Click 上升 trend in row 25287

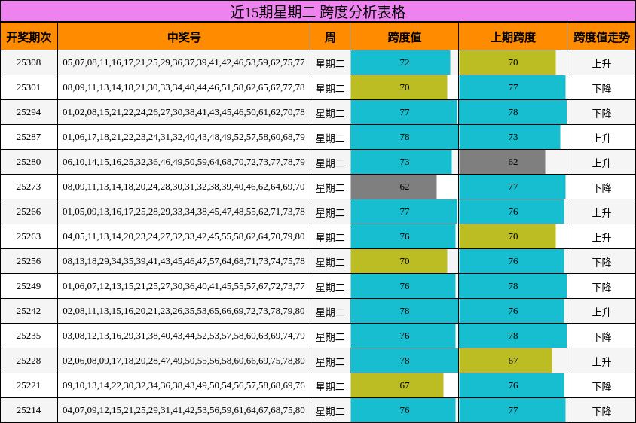(x=601, y=138)
